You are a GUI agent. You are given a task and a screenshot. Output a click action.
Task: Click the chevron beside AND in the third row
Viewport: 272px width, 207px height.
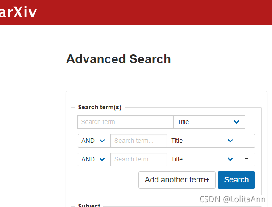pyautogui.click(x=102, y=159)
